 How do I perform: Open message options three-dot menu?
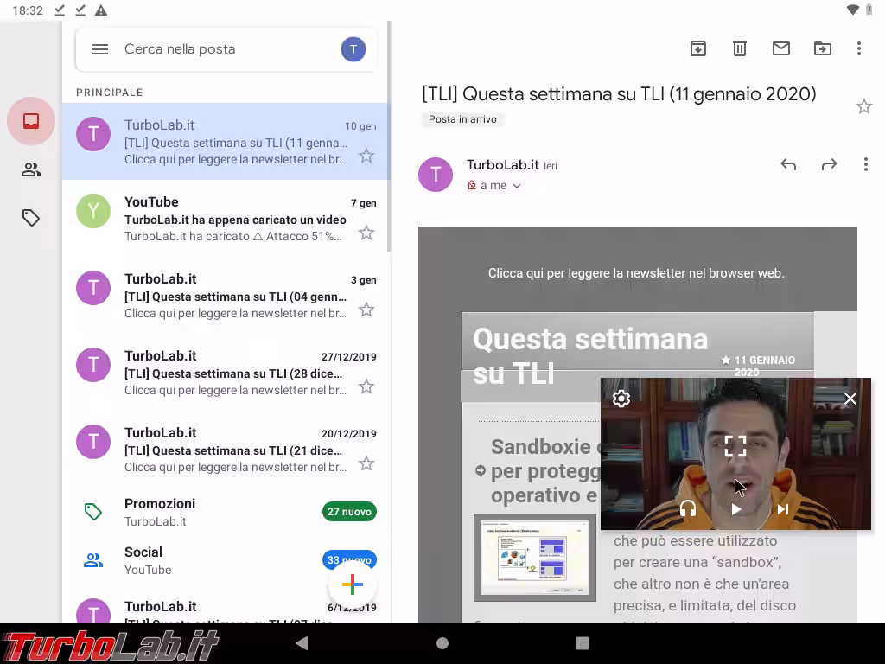pyautogui.click(x=865, y=164)
